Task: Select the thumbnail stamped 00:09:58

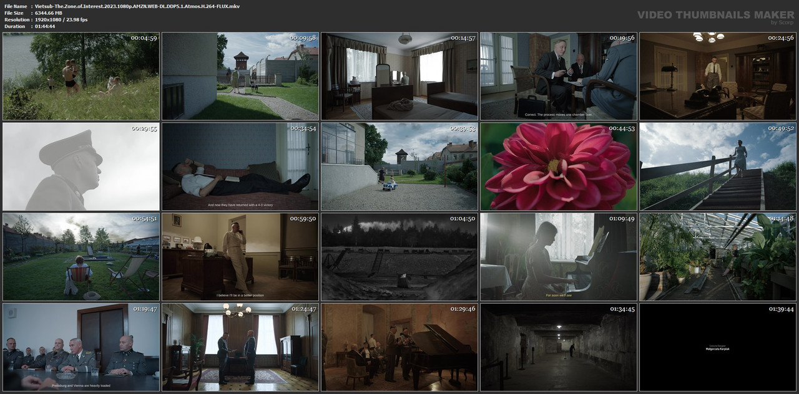Action: click(240, 76)
